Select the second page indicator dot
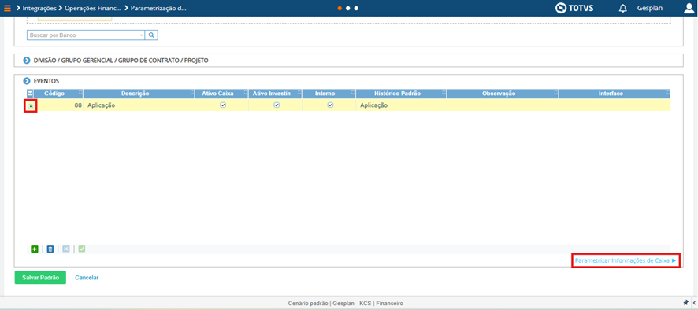This screenshot has height=310, width=698. [x=348, y=8]
